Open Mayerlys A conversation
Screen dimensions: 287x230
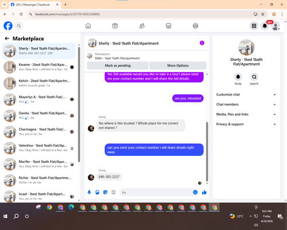point(38,99)
